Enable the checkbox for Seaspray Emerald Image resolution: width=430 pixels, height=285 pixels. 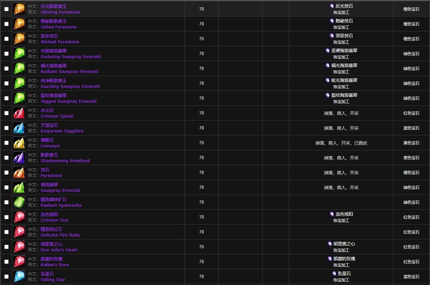click(x=6, y=187)
